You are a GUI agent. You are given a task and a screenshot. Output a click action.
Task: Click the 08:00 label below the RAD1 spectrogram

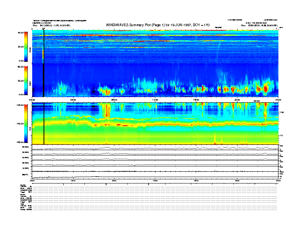[x=114, y=100]
